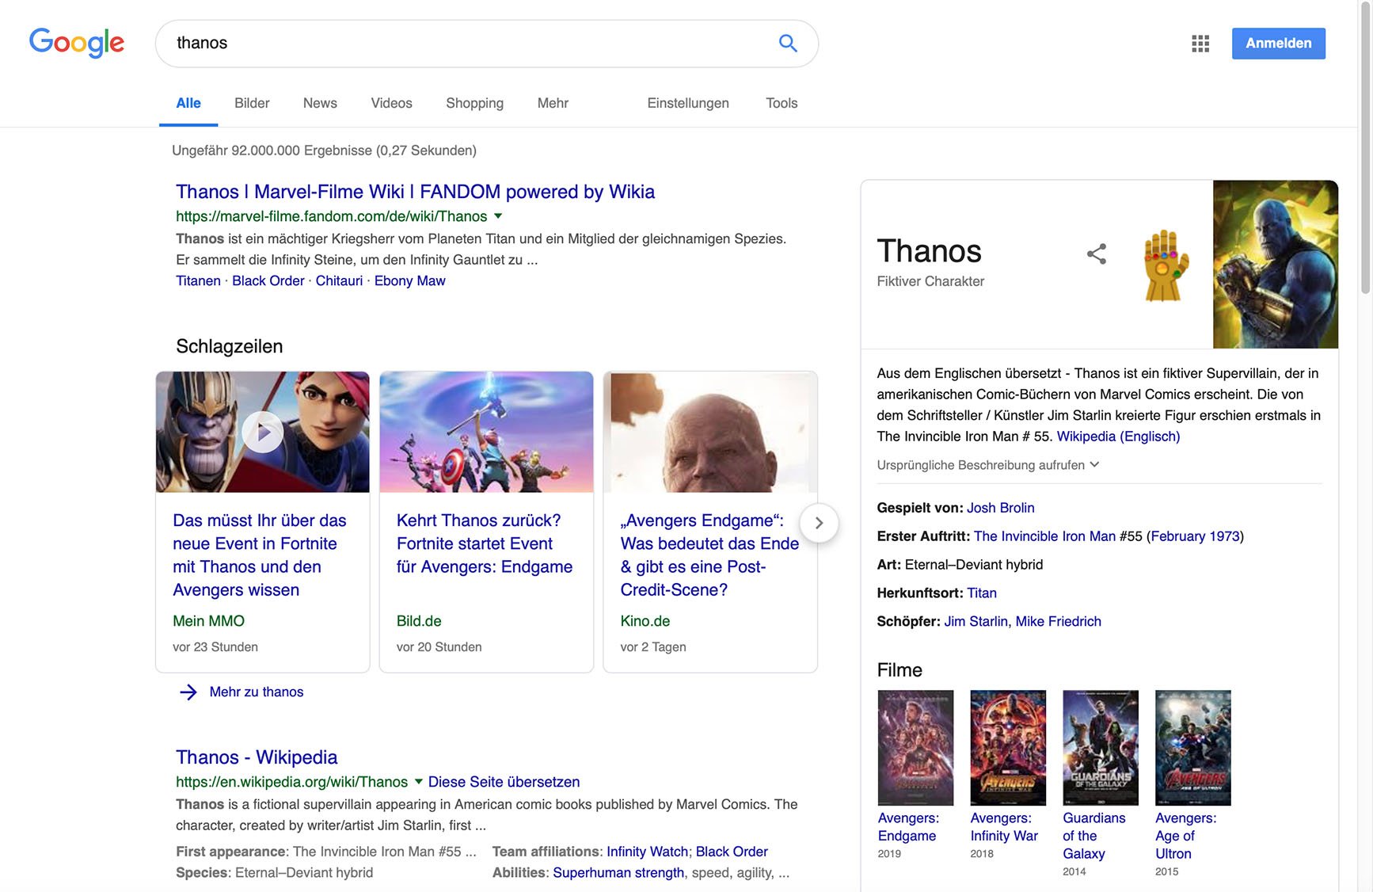Open Avengers Endgame Kino.de headline
Image resolution: width=1373 pixels, height=892 pixels.
tap(709, 555)
